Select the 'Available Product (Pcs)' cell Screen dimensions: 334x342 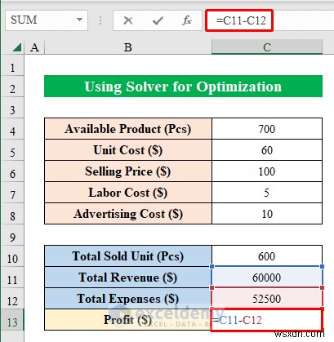pyautogui.click(x=128, y=129)
